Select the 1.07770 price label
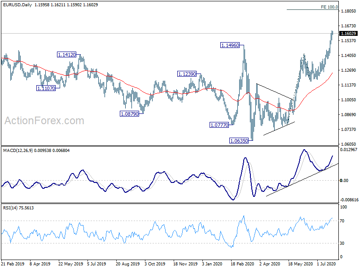Screen dimensions: 359x269 point(219,125)
